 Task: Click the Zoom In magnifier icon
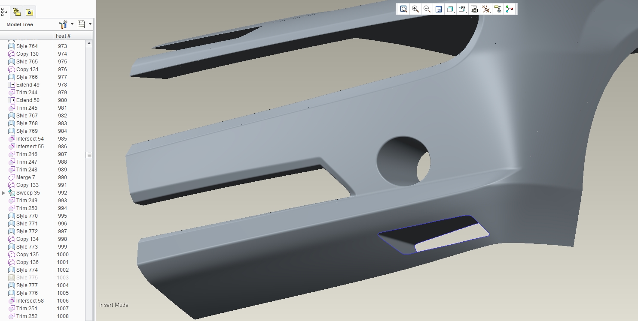[x=415, y=9]
